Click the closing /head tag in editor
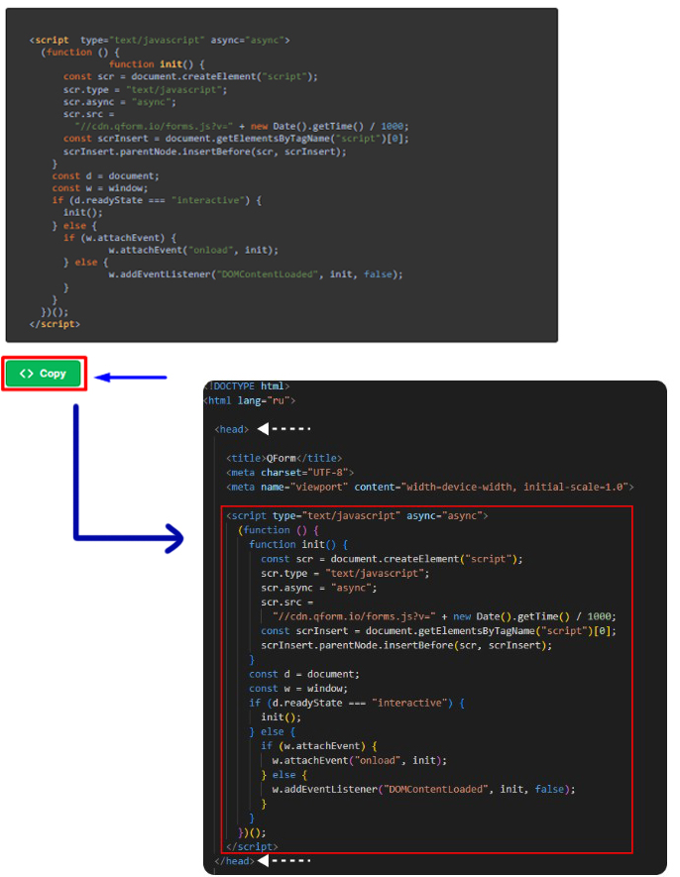 click(235, 861)
